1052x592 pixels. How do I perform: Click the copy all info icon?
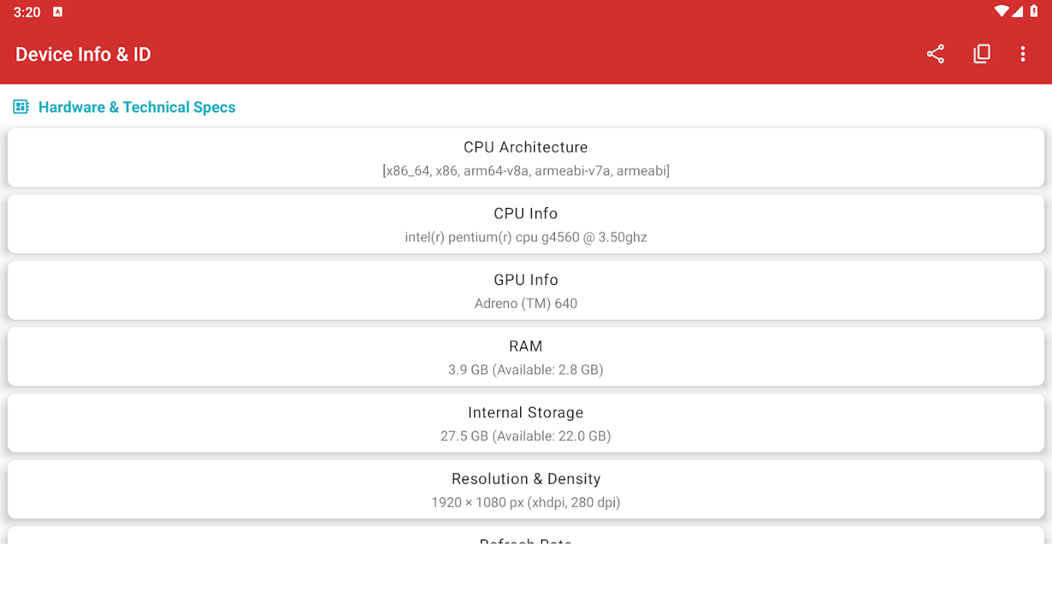pos(982,54)
